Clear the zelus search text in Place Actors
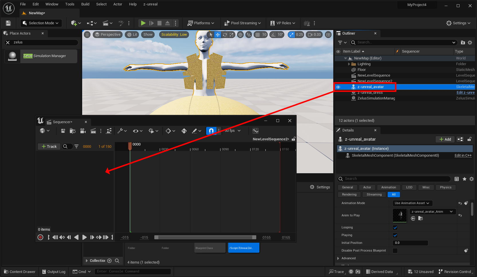This screenshot has height=277, width=477. (x=8, y=42)
